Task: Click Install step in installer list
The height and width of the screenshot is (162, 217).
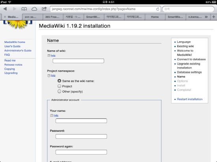Action: pyautogui.click(x=181, y=85)
